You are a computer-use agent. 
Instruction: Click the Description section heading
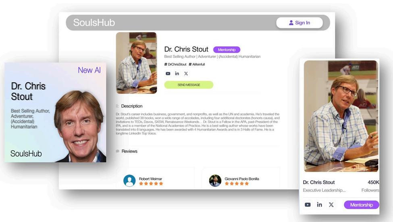pyautogui.click(x=131, y=106)
